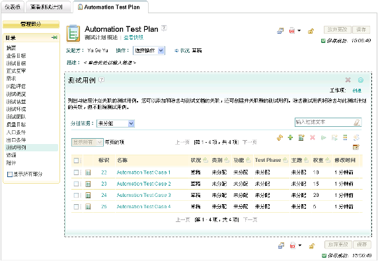Expand top PDF export dropdown arrow

coord(299,30)
